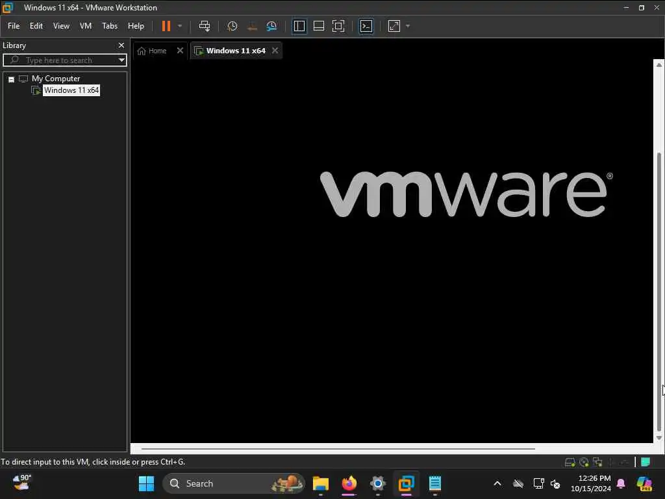Open the File menu

pos(14,26)
